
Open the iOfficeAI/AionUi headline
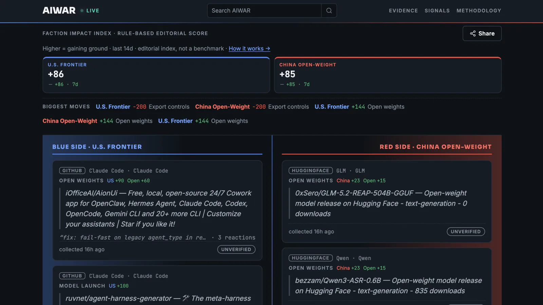158,209
